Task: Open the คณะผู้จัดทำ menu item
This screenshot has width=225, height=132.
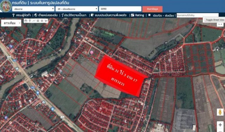Action: coord(21,15)
